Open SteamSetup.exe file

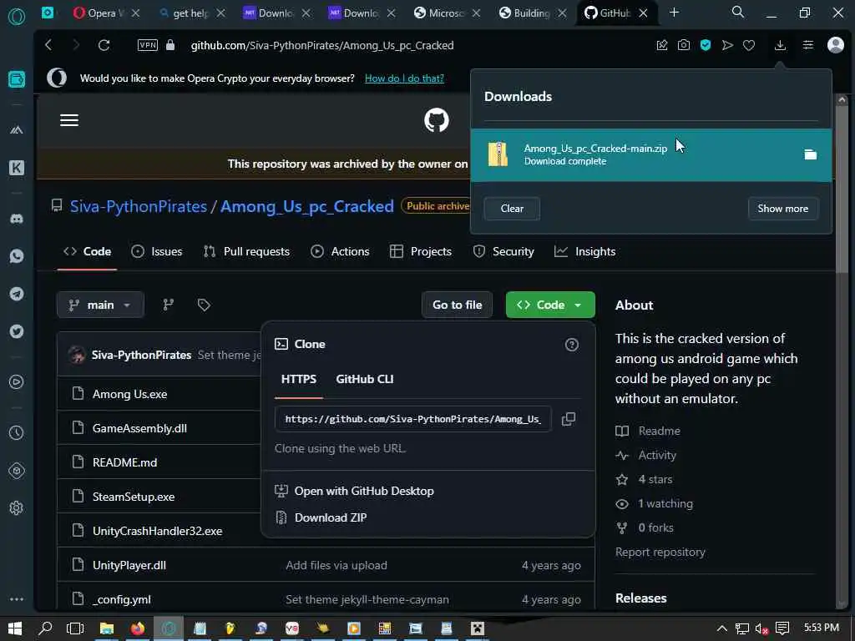(133, 497)
